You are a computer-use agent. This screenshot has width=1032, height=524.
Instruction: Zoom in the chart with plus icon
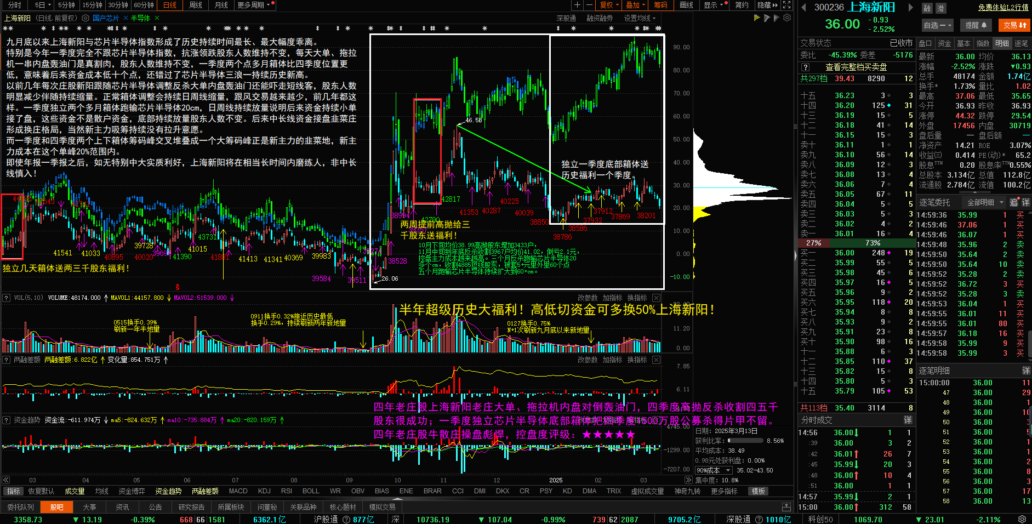click(x=577, y=5)
